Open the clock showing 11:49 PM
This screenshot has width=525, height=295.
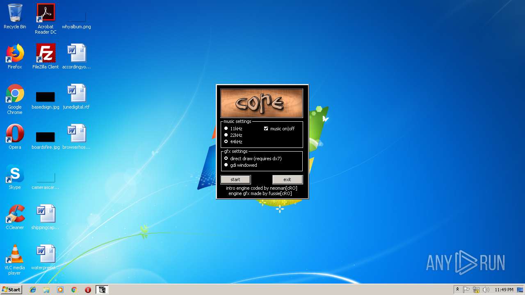click(504, 290)
